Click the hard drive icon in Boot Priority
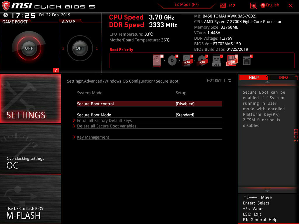299x224 pixels. pos(157,60)
